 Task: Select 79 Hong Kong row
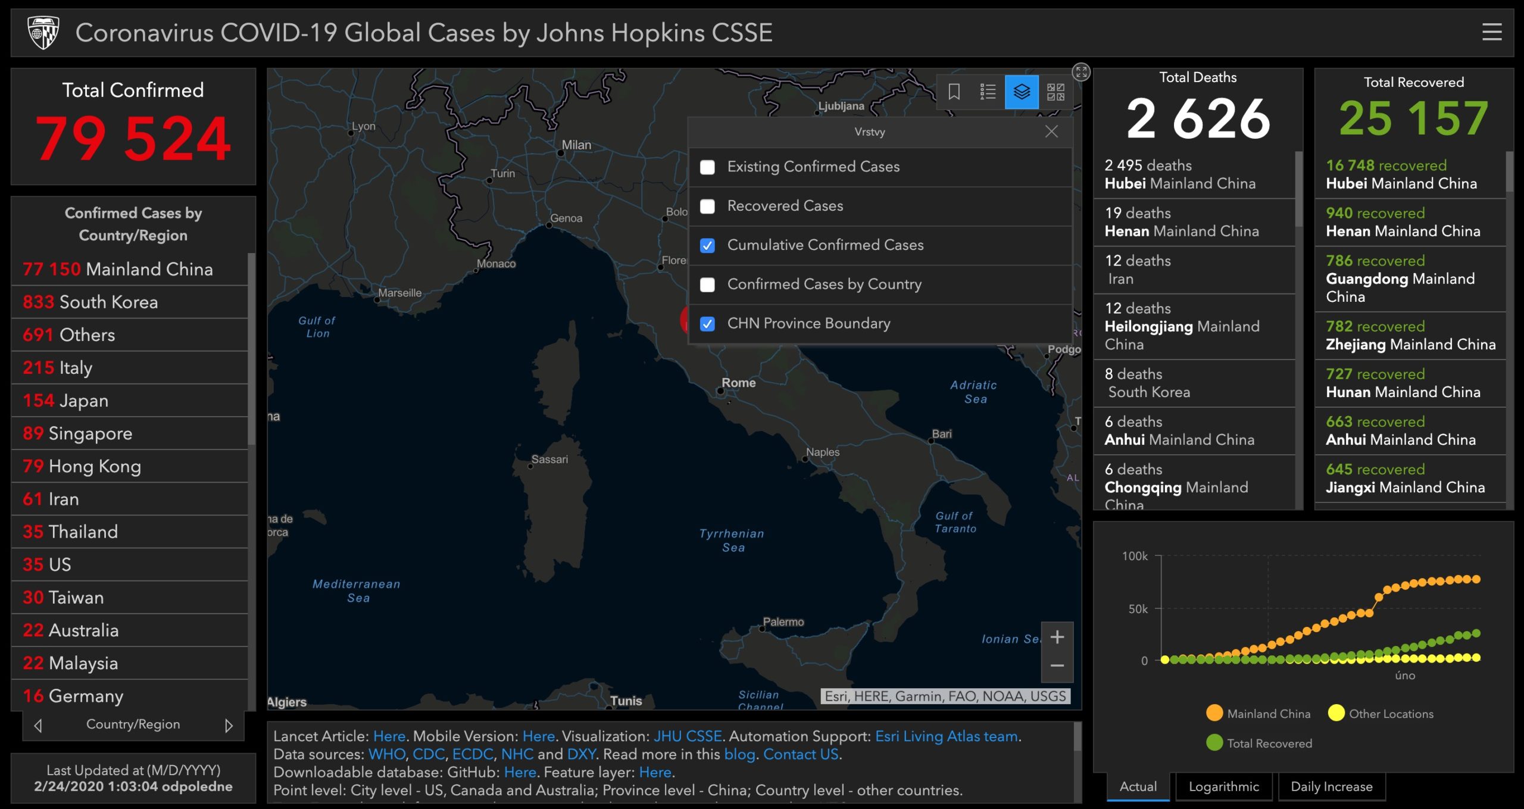click(x=129, y=466)
